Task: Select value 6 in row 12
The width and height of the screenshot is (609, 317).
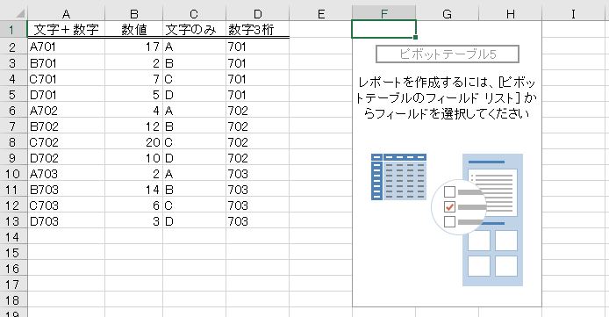Action: click(x=133, y=205)
